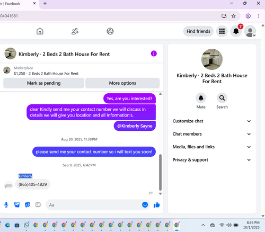Click the chat scrollbar up arrow
Screen dimensions: 265x232
[x=160, y=94]
